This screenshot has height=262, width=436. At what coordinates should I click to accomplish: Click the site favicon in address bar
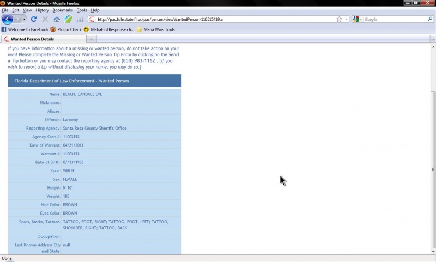click(92, 19)
